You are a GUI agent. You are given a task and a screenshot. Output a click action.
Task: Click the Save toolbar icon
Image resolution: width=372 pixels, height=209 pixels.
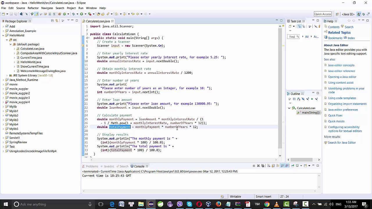pyautogui.click(x=11, y=14)
